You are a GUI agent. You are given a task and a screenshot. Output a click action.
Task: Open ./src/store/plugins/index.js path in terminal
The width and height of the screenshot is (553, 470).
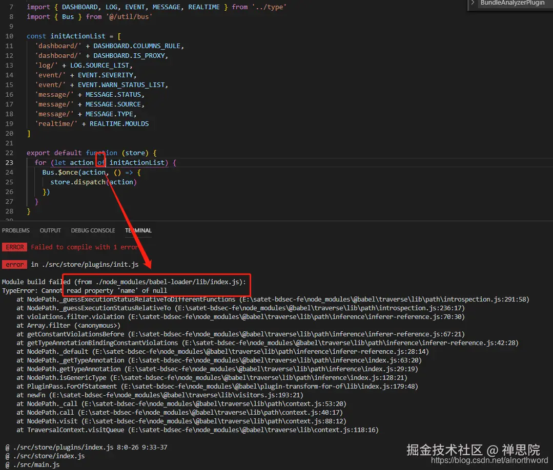pos(64,447)
